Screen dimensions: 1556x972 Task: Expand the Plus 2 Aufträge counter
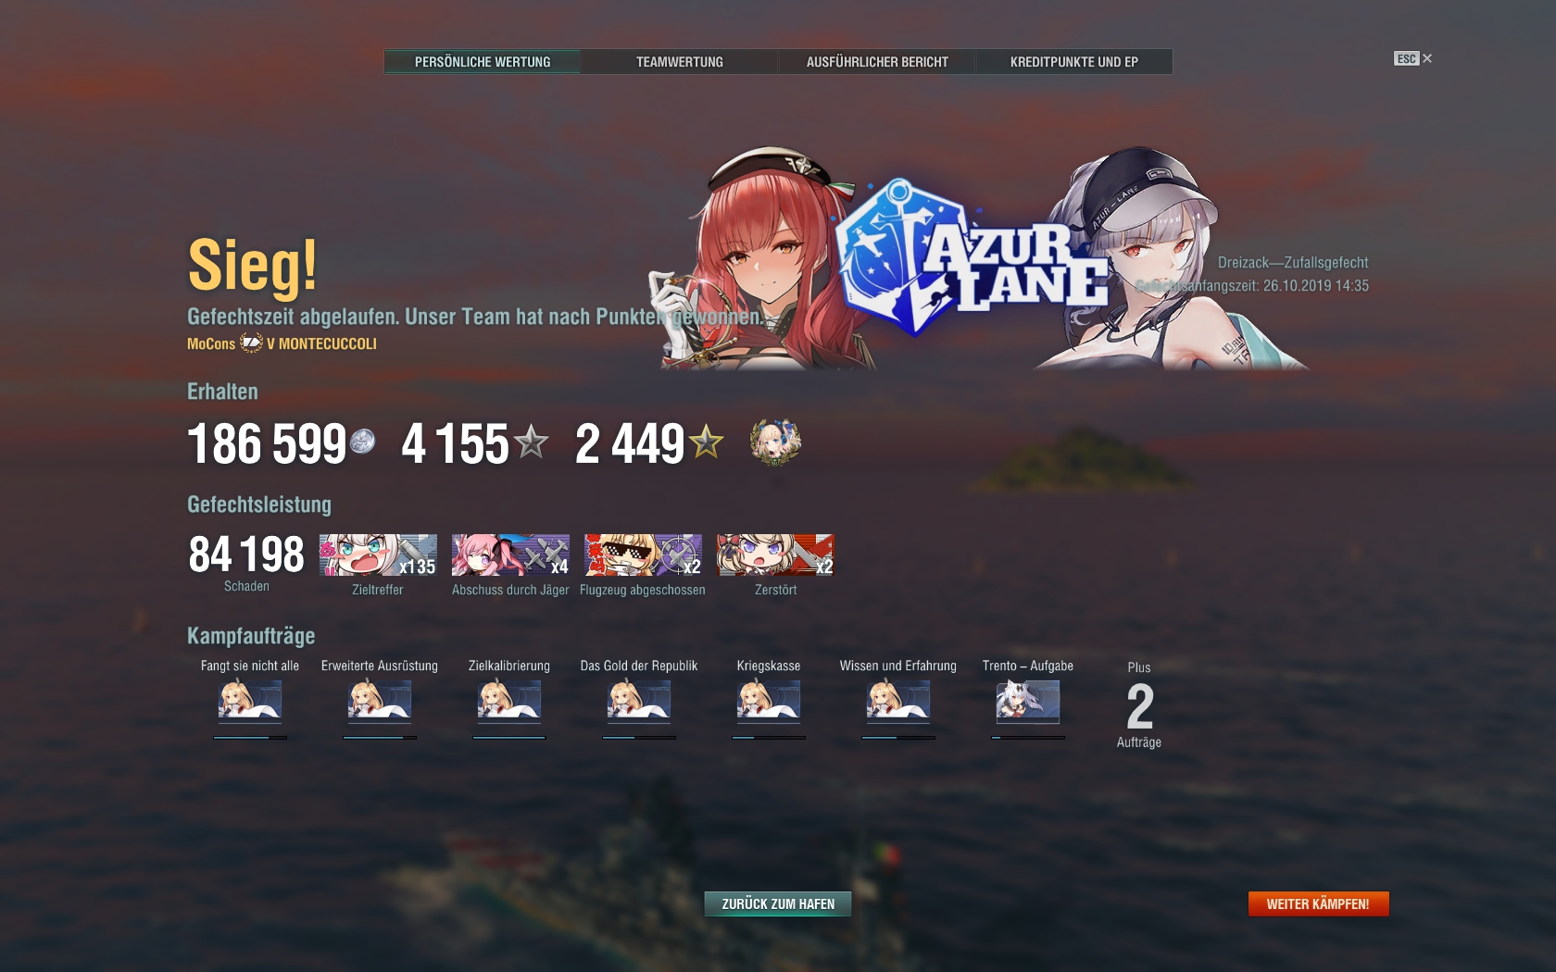pos(1139,705)
